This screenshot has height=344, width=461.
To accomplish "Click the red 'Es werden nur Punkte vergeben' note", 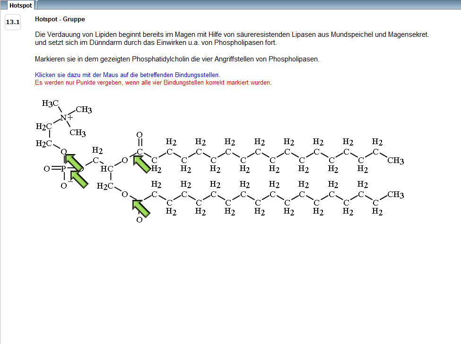I will (153, 83).
